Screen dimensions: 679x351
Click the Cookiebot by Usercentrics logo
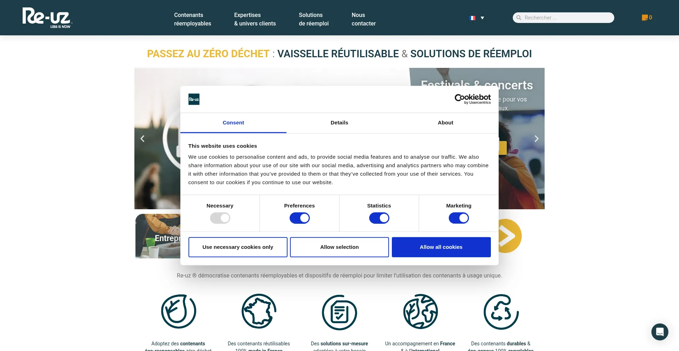coord(472,99)
